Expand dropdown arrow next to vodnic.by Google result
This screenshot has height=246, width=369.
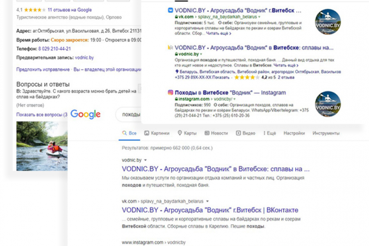(146, 160)
